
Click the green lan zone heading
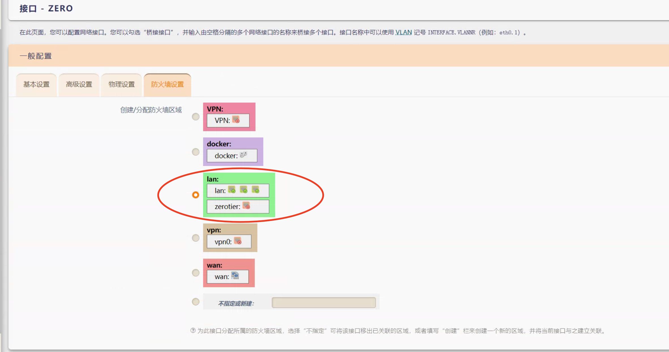click(213, 179)
